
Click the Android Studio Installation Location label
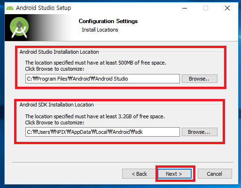click(x=59, y=52)
